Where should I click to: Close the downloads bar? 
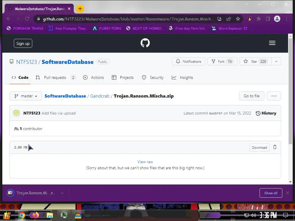[x=288, y=193]
